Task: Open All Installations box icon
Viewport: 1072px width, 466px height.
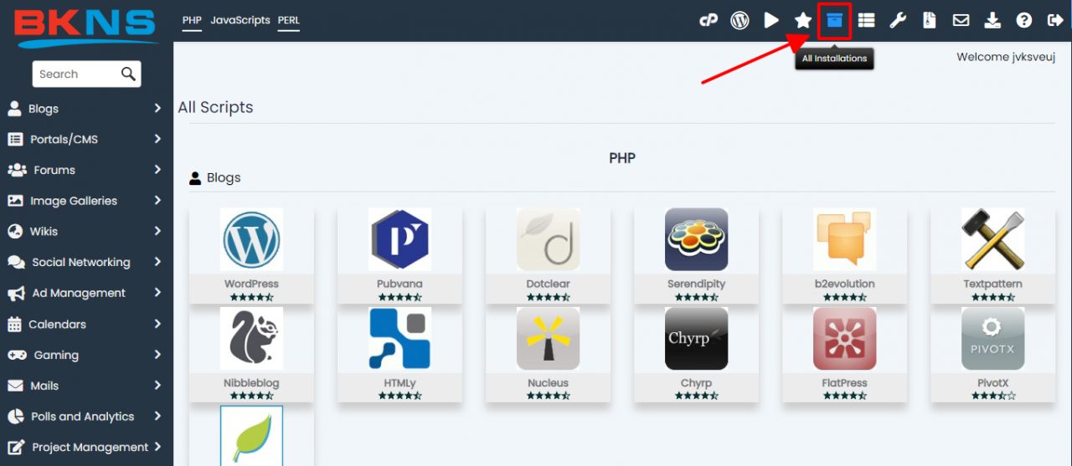Action: click(834, 20)
